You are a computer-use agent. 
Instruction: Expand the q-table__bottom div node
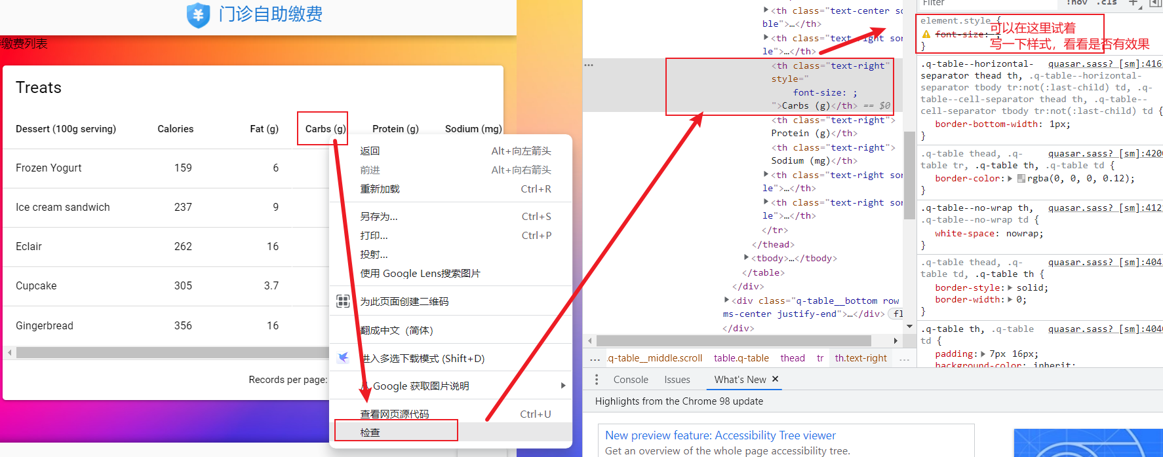tap(726, 301)
